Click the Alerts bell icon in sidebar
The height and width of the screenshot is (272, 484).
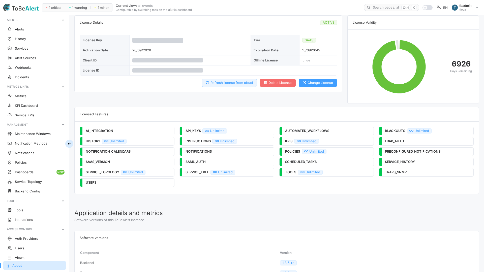[10, 29]
